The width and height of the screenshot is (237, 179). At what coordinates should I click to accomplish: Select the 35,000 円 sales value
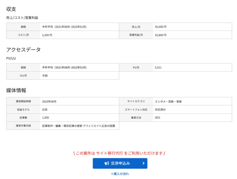tap(161, 27)
